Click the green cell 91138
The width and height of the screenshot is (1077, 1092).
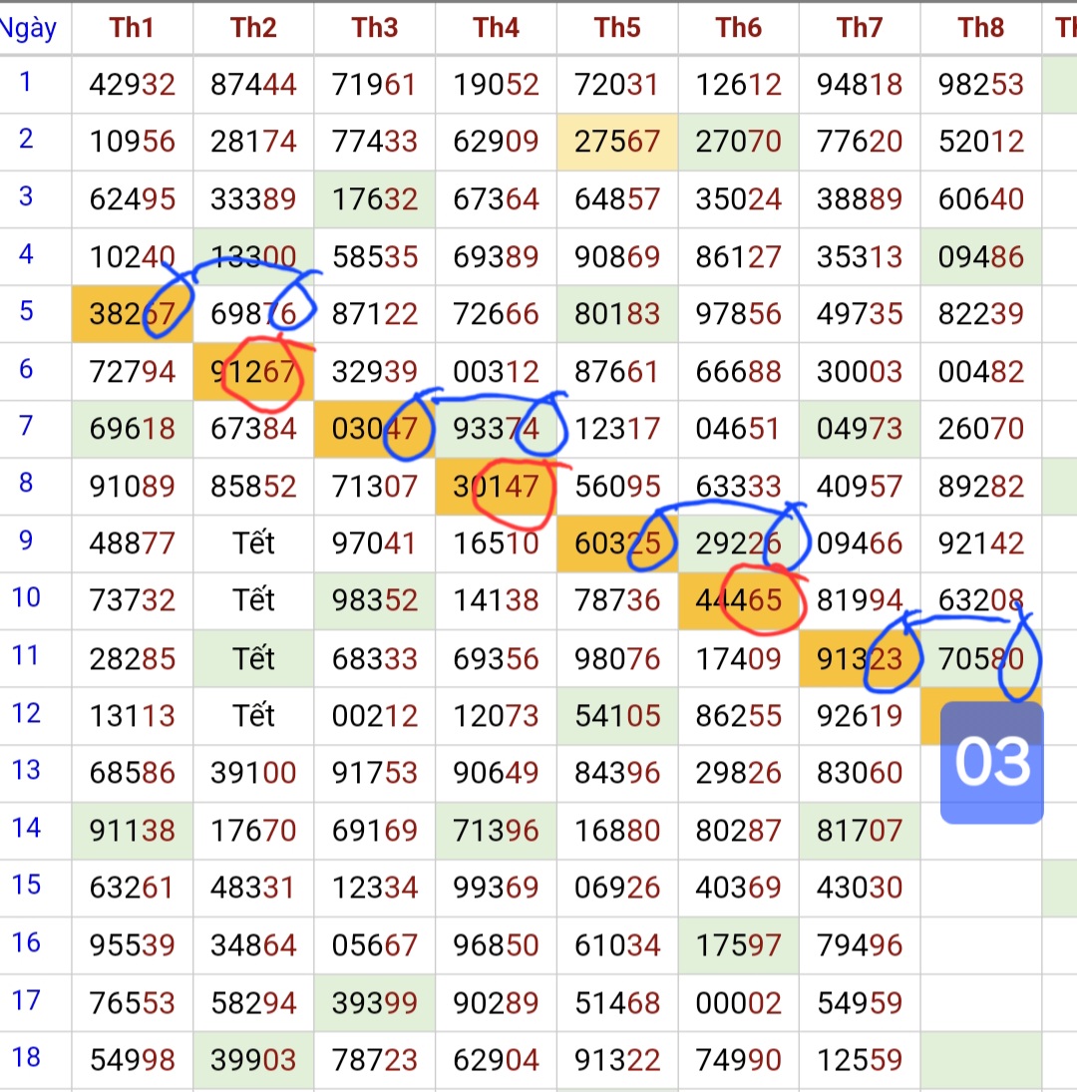click(x=132, y=830)
